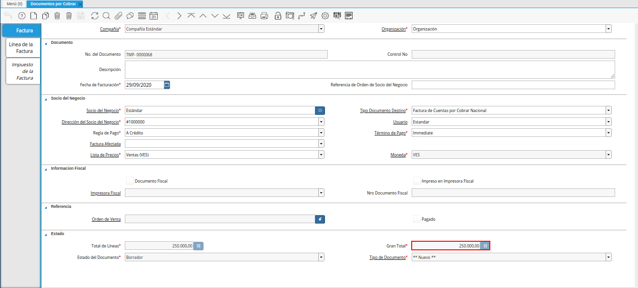Image resolution: width=638 pixels, height=288 pixels.
Task: Open the Menú (0) tab
Action: [14, 3]
